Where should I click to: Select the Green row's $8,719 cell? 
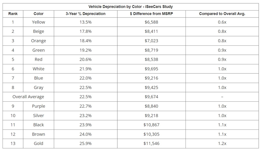[151, 50]
